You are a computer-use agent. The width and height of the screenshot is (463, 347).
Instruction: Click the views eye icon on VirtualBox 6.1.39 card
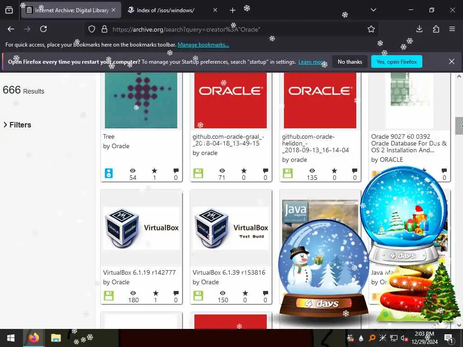(x=222, y=293)
